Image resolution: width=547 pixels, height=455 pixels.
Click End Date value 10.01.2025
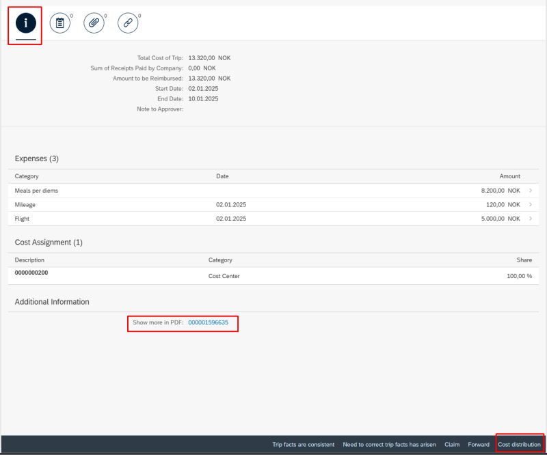(x=203, y=98)
